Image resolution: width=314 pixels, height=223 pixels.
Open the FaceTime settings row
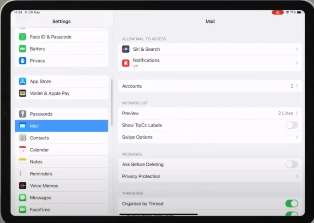click(x=61, y=210)
